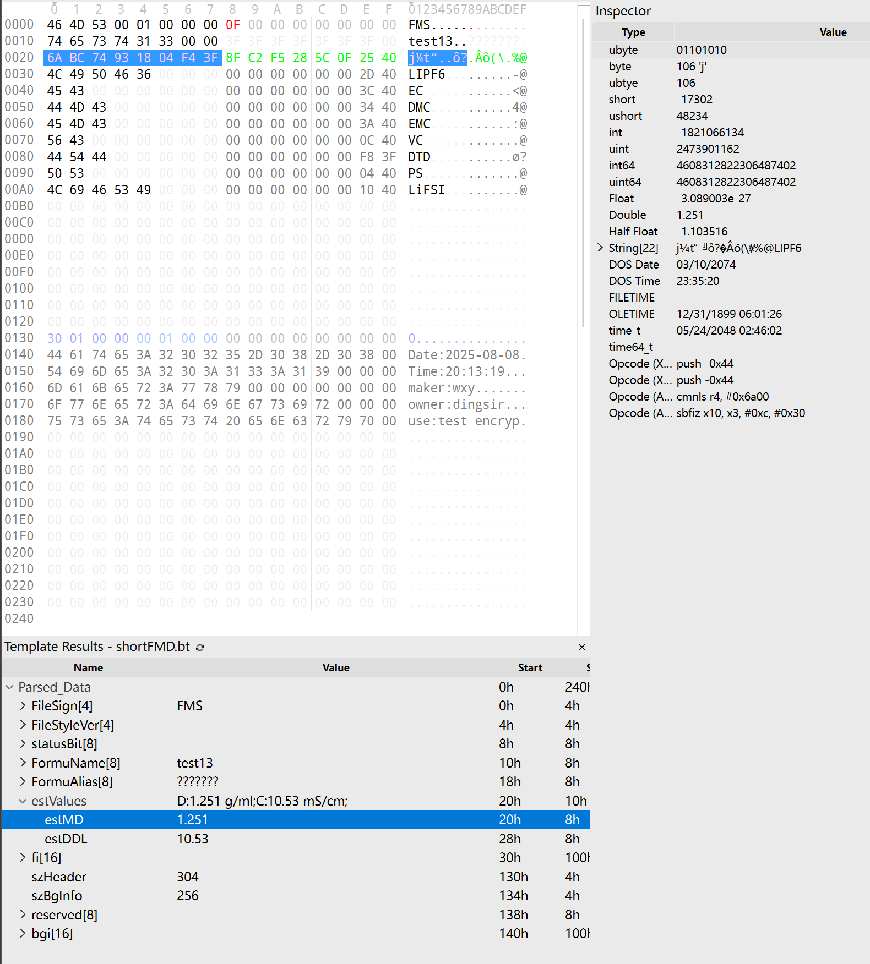Select the DOS Date inspector row
The image size is (870, 964).
[731, 265]
